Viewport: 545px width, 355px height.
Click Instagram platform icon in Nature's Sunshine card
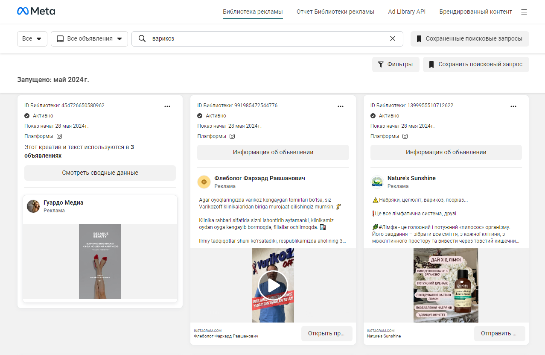(405, 136)
